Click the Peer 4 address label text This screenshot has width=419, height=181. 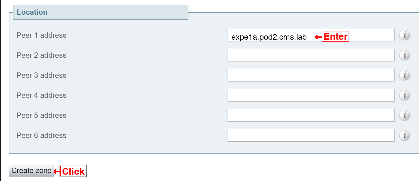[41, 96]
